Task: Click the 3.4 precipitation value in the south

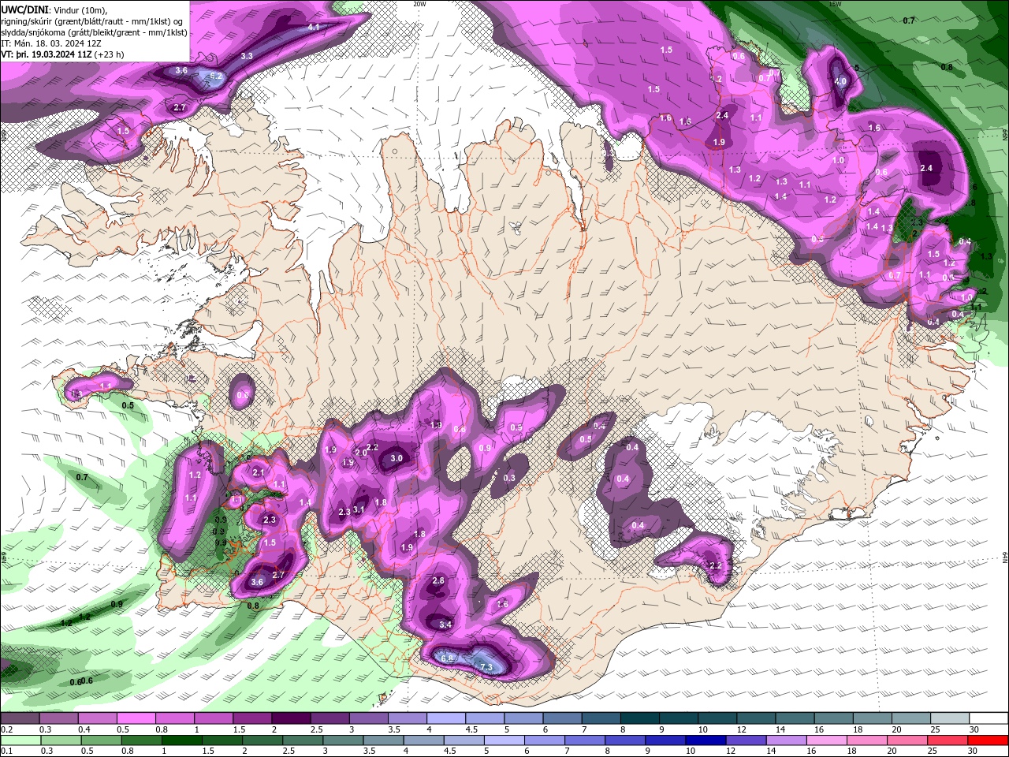Action: point(445,624)
